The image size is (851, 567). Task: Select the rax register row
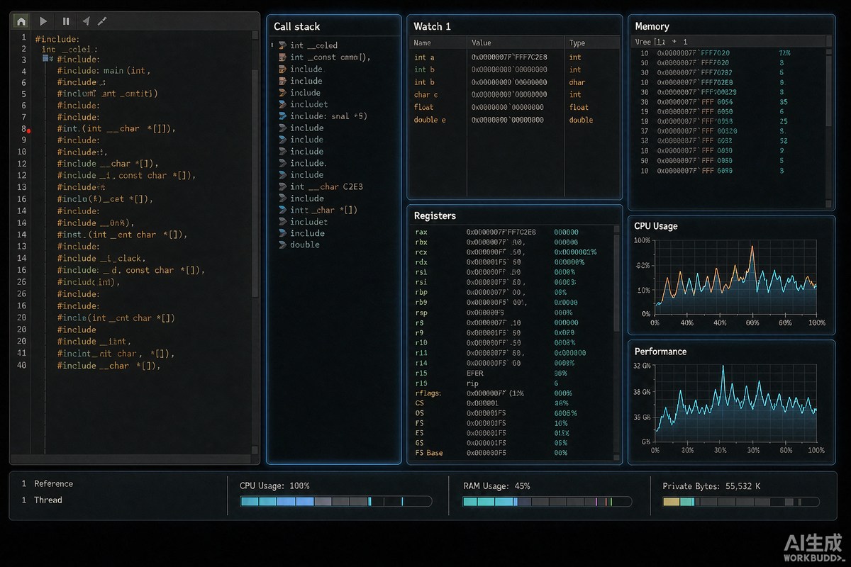[x=512, y=232]
